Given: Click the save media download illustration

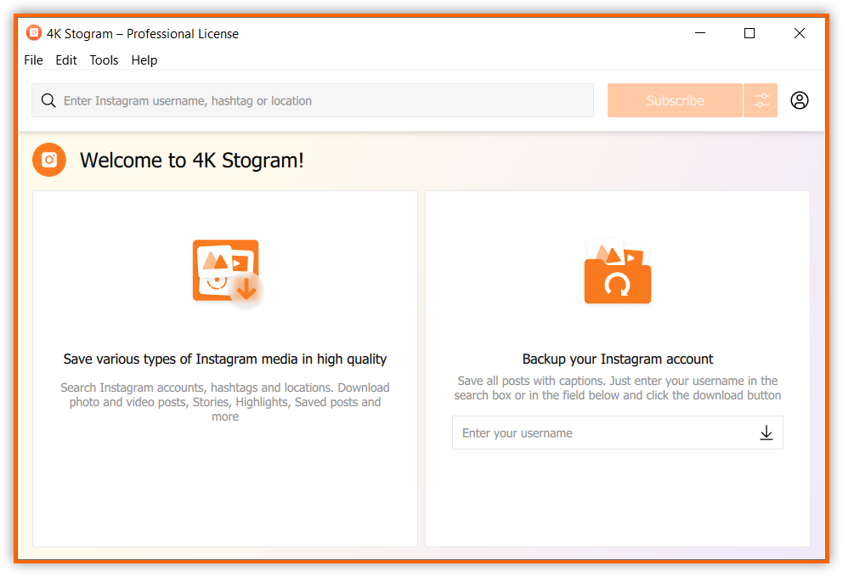Looking at the screenshot, I should coord(228,273).
